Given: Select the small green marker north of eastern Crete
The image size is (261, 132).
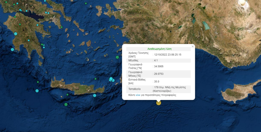Looking at the screenshot, I should pyautogui.click(x=96, y=79).
